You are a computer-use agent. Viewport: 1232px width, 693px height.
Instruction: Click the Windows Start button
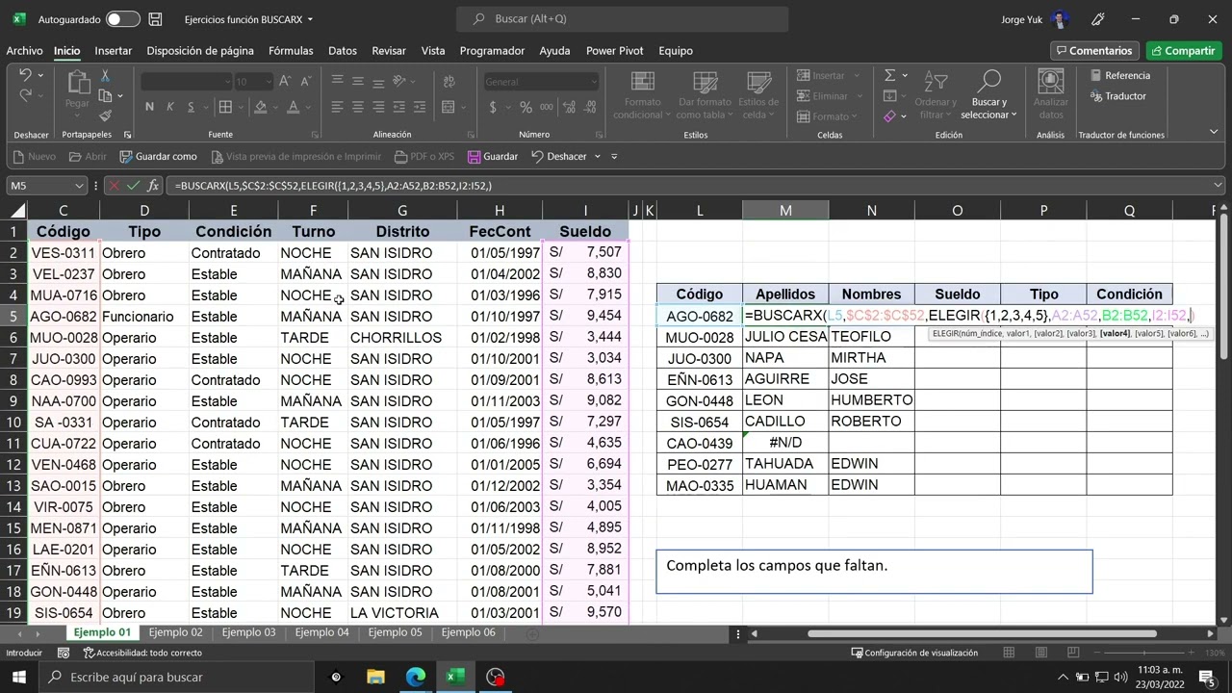(19, 677)
